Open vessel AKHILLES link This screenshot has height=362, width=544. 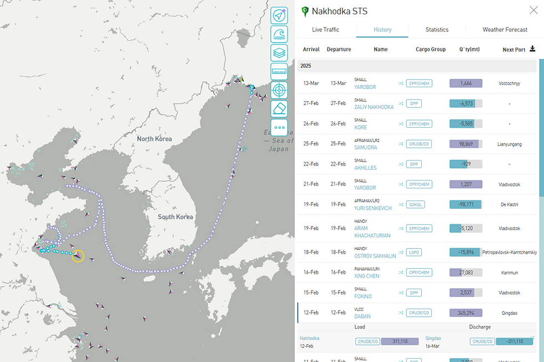point(365,168)
